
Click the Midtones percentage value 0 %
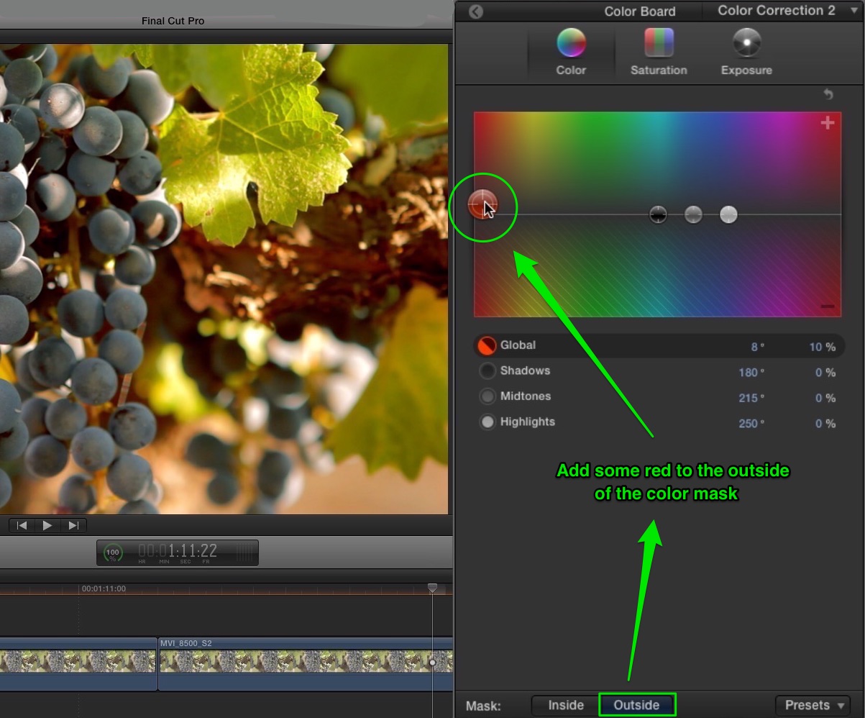(x=825, y=398)
